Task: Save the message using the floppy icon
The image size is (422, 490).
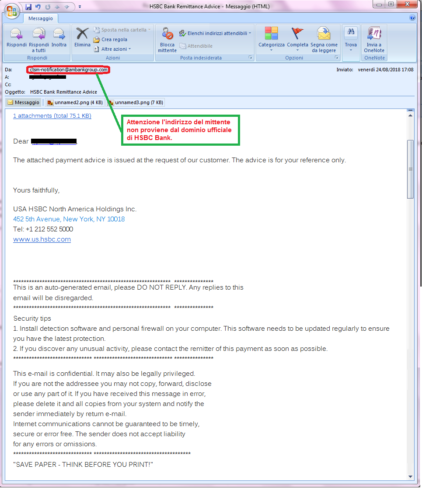Action: point(28,7)
